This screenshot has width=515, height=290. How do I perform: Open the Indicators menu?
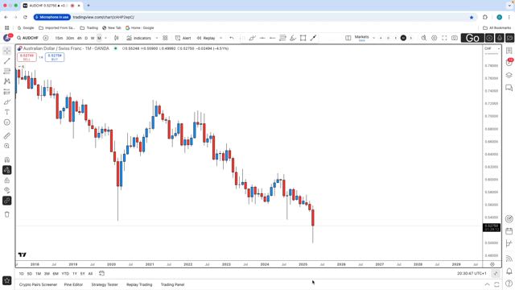(x=139, y=38)
